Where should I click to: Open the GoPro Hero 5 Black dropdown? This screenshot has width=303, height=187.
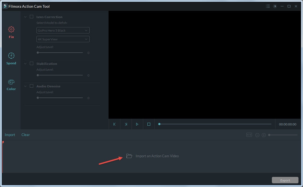point(63,30)
